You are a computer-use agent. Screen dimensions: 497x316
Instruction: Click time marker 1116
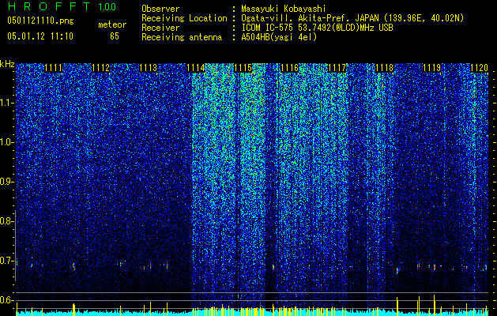(x=290, y=68)
